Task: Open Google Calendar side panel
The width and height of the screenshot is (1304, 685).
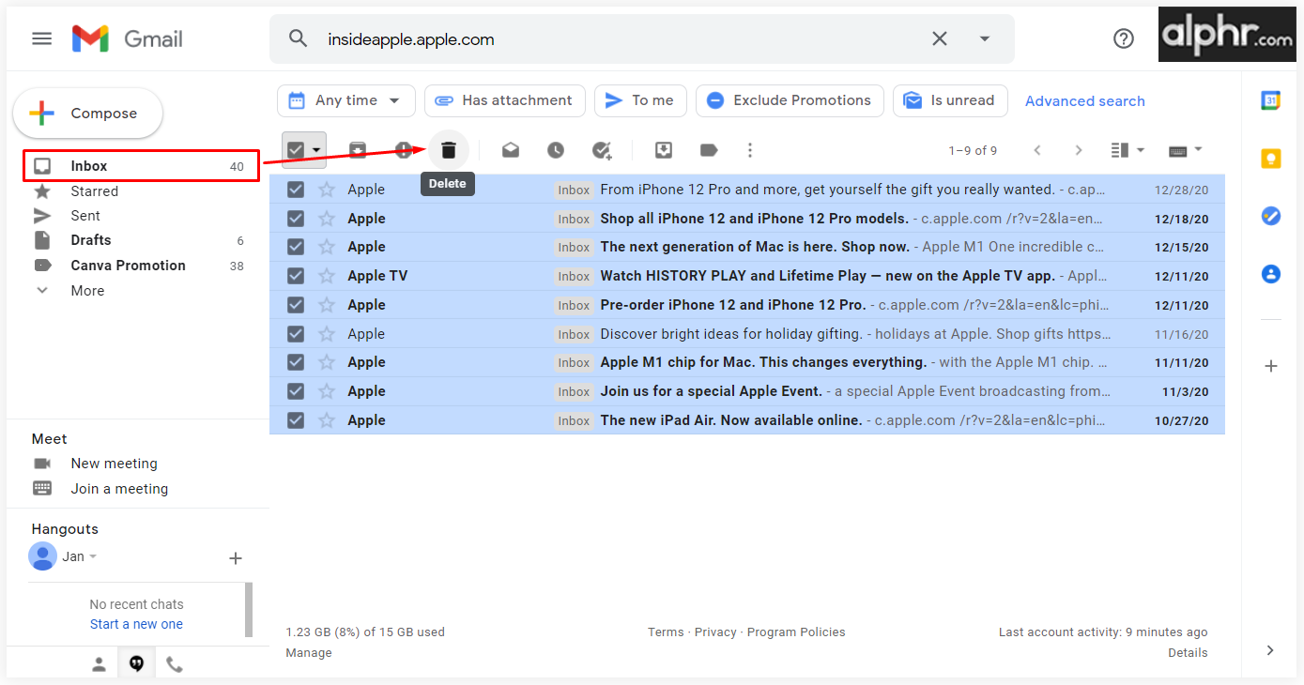Action: click(x=1271, y=100)
